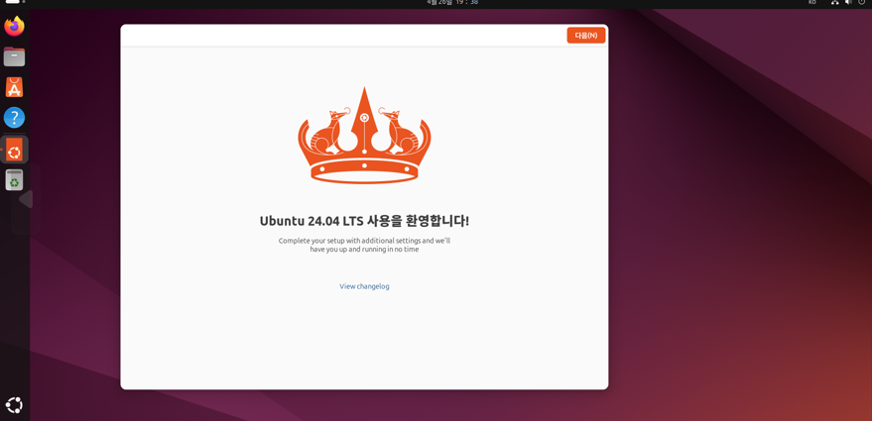The height and width of the screenshot is (421, 872).
Task: Show applications via Ubuntu logo button
Action: 15,405
